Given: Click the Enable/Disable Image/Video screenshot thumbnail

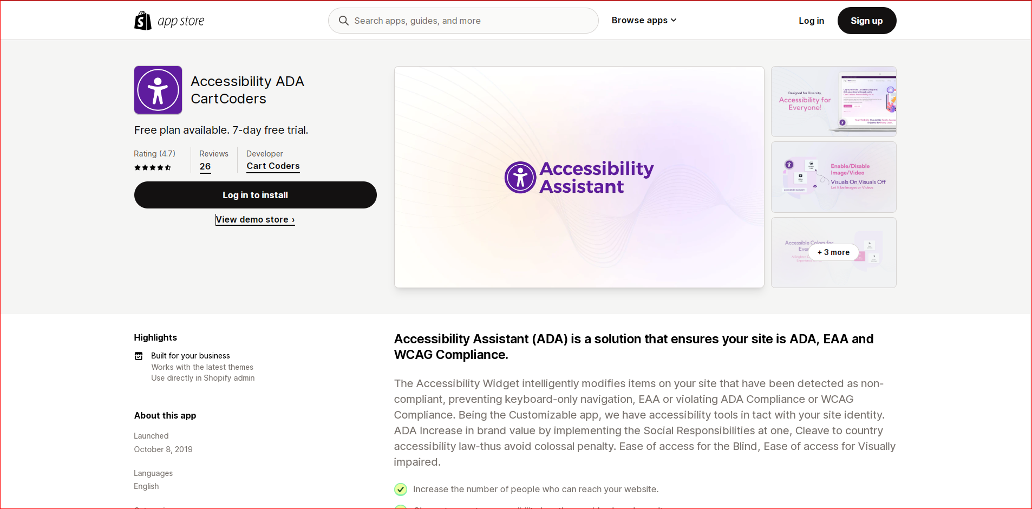Looking at the screenshot, I should [833, 177].
